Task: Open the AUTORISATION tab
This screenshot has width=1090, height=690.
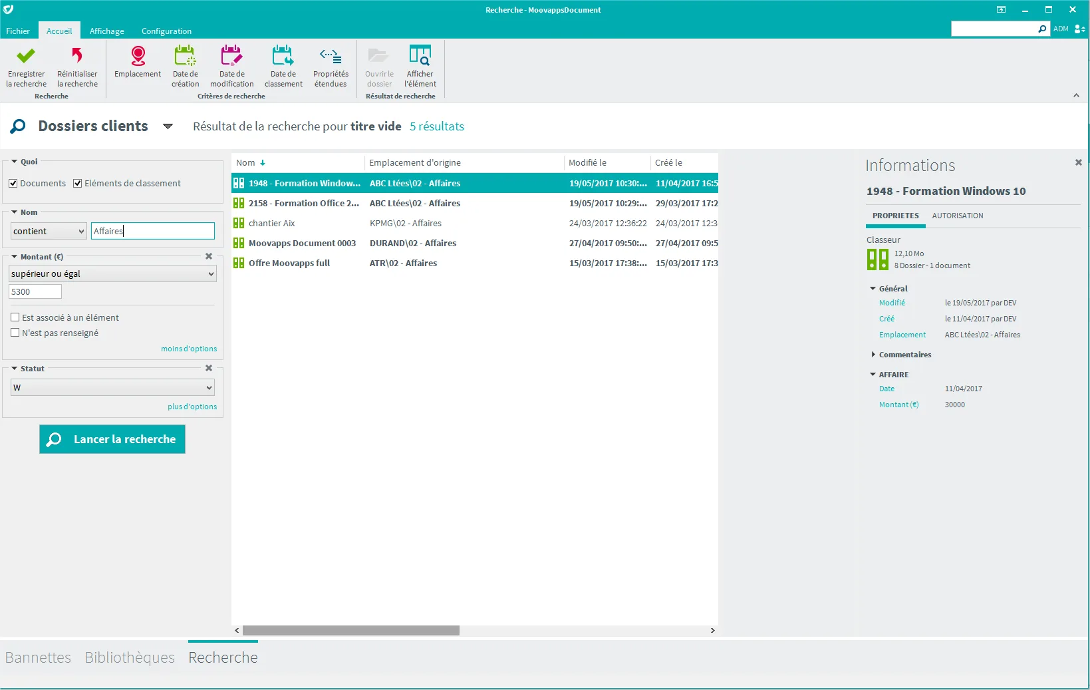Action: click(957, 216)
